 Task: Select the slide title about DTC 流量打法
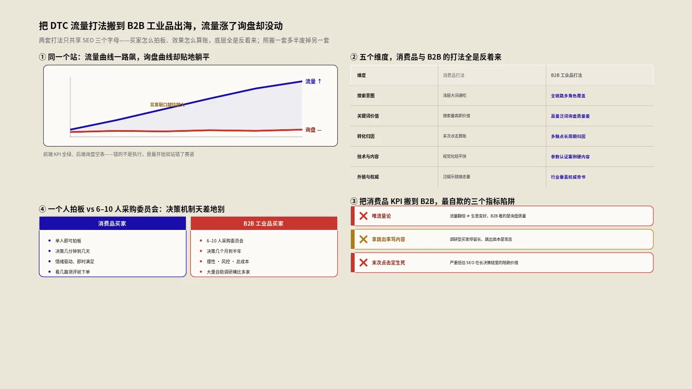(x=161, y=26)
